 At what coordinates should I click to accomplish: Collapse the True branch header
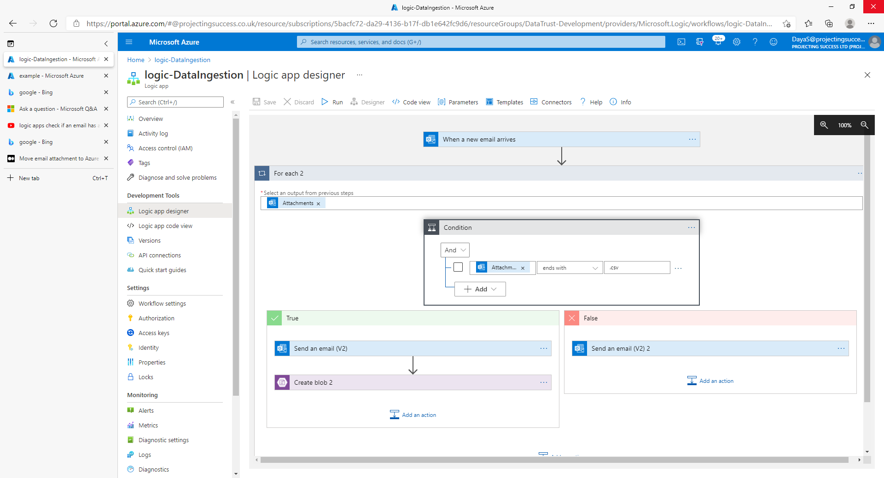[x=413, y=318]
